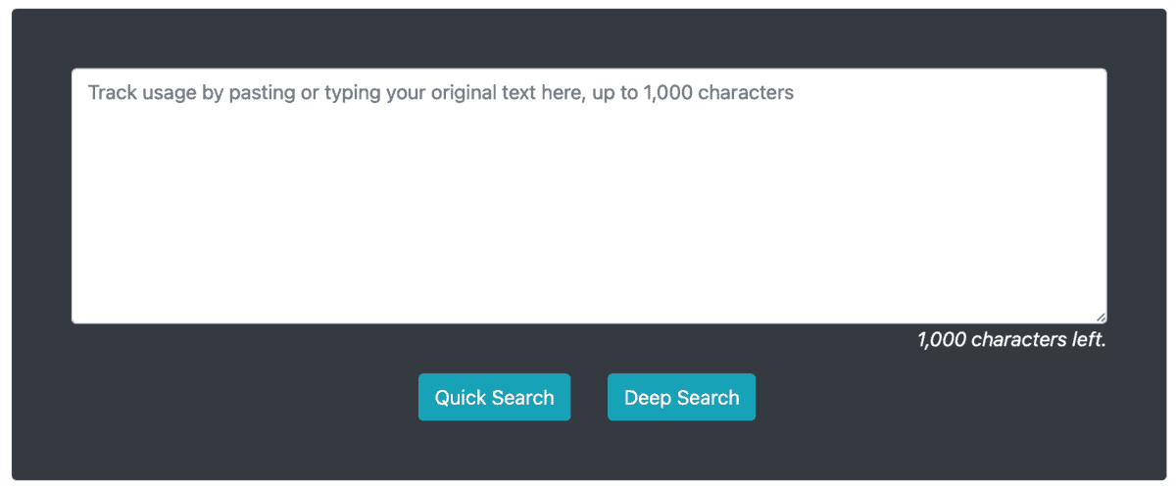The width and height of the screenshot is (1176, 489).
Task: Click the resize grip of the text box
Action: pyautogui.click(x=1102, y=318)
